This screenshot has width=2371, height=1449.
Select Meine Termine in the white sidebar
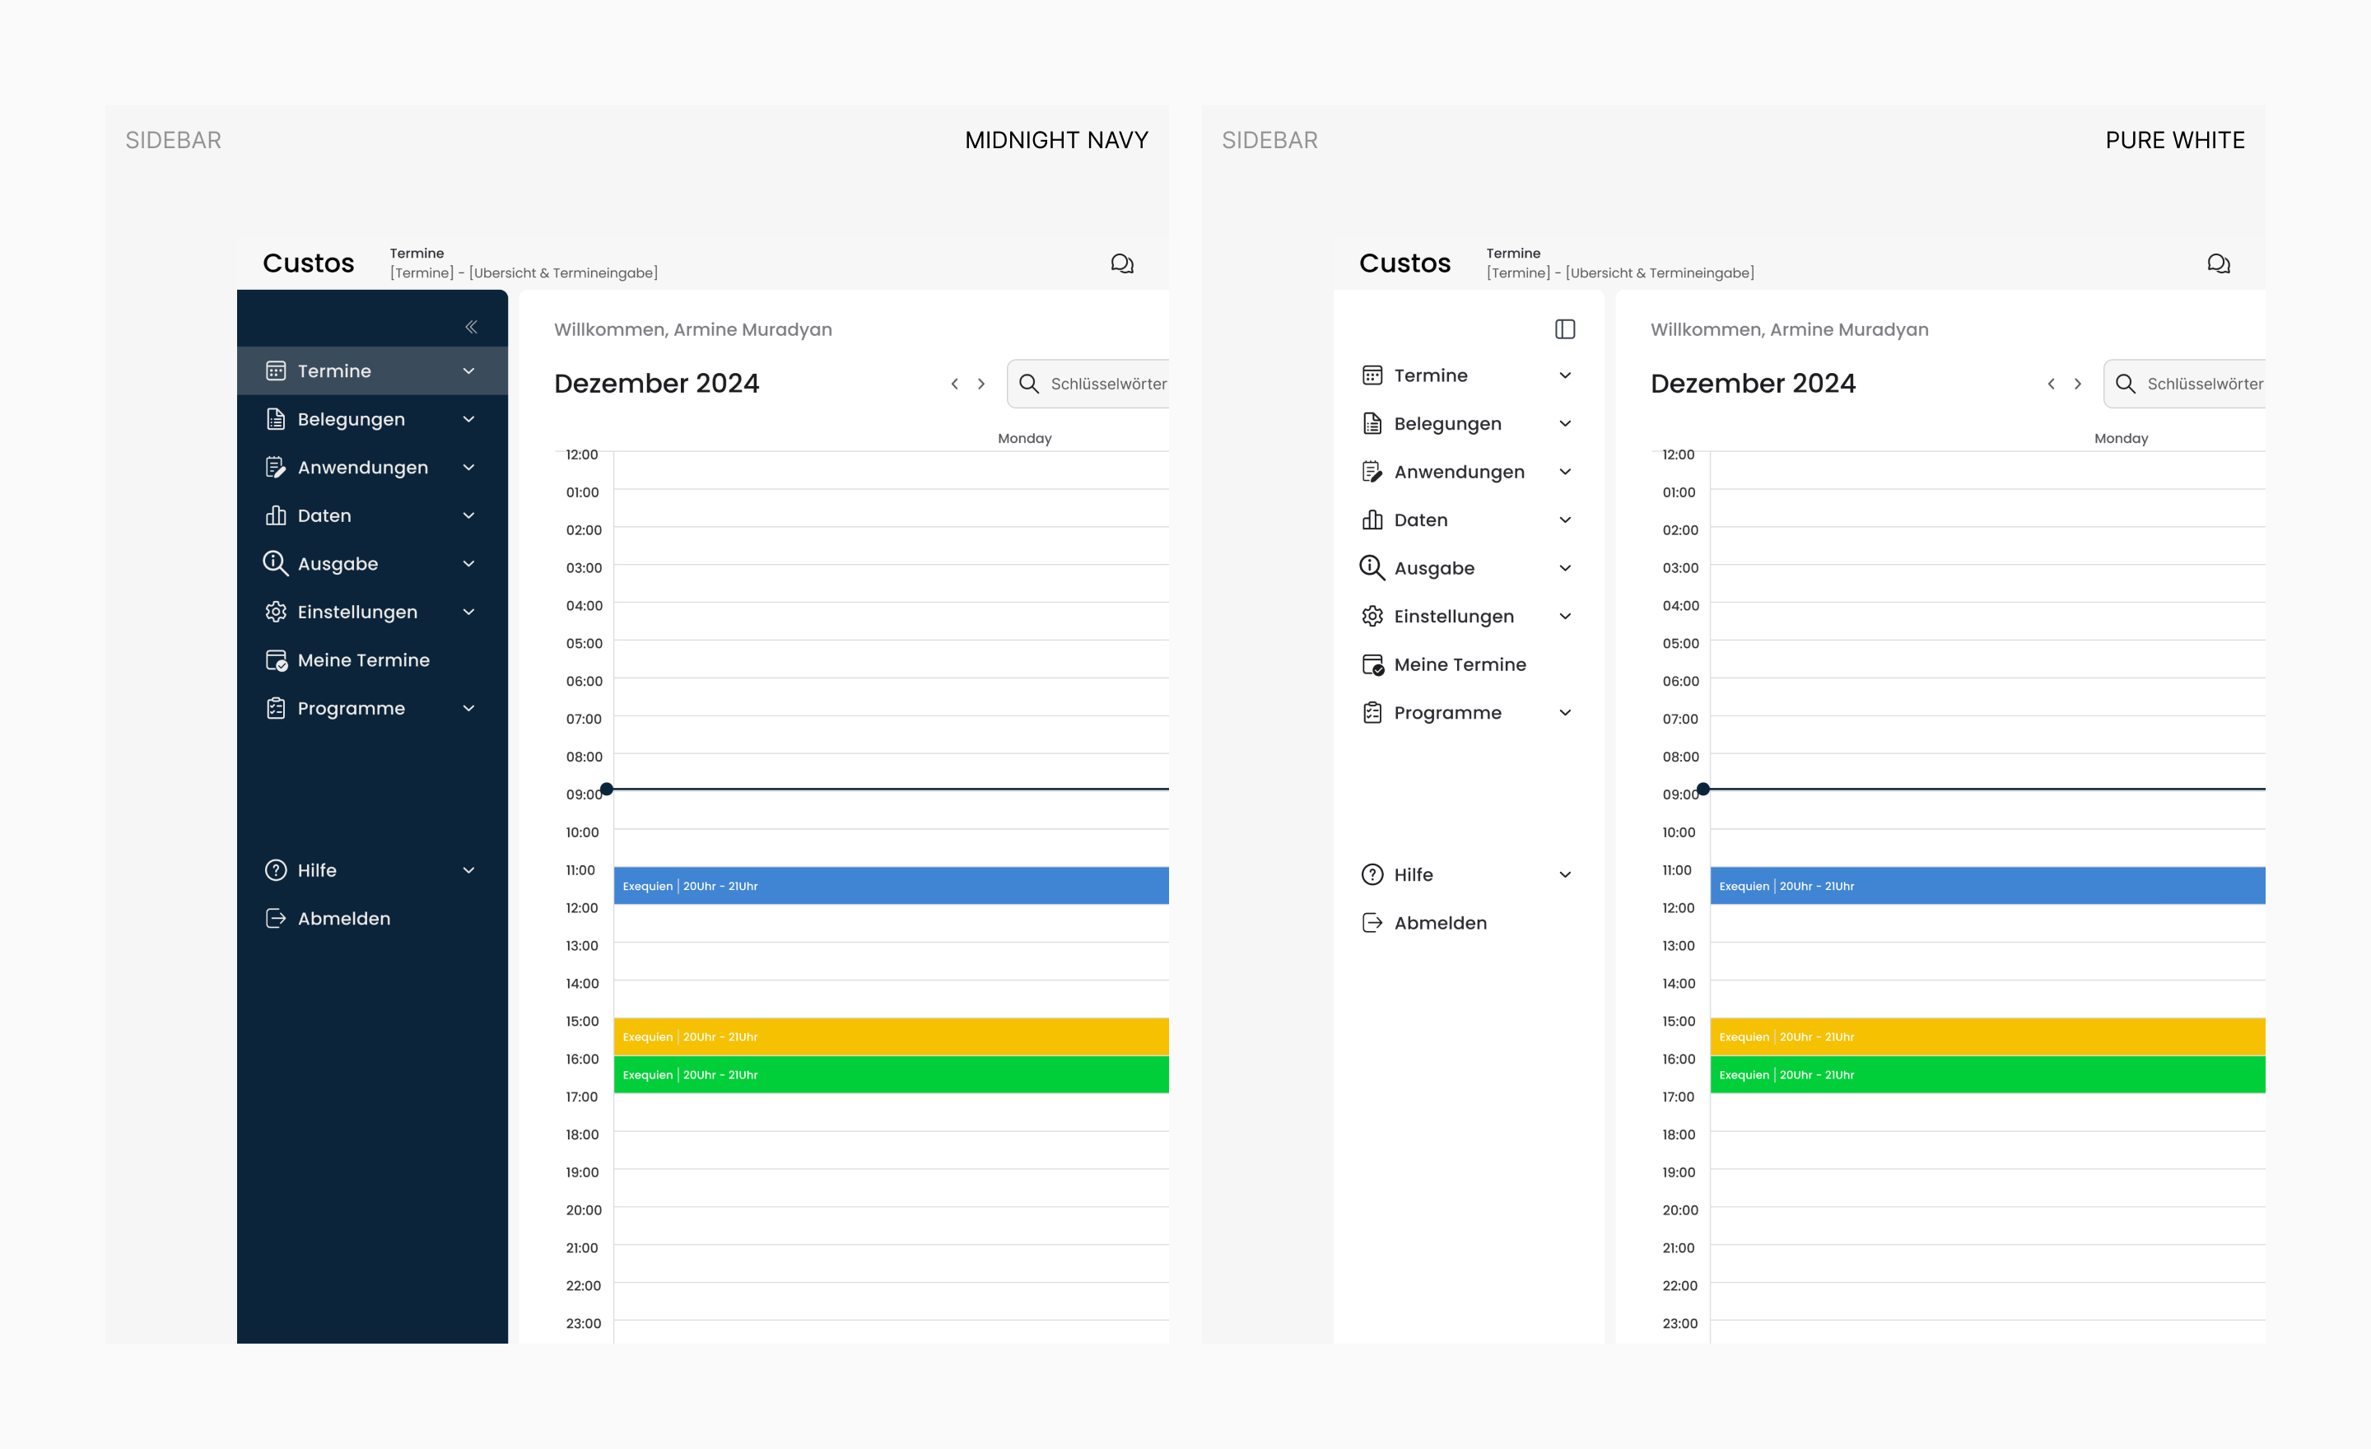point(1459,665)
